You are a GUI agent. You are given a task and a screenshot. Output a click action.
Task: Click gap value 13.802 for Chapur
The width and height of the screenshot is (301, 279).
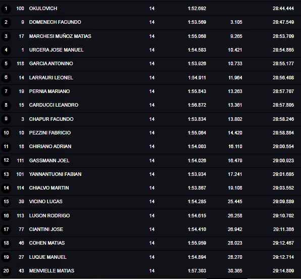[x=235, y=119]
